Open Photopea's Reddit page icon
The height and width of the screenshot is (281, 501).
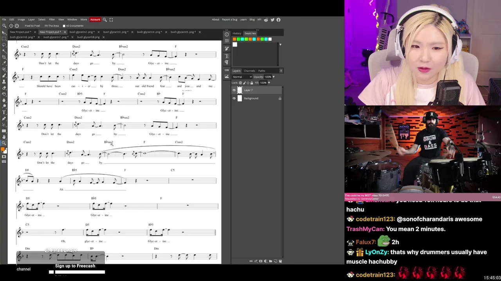266,20
